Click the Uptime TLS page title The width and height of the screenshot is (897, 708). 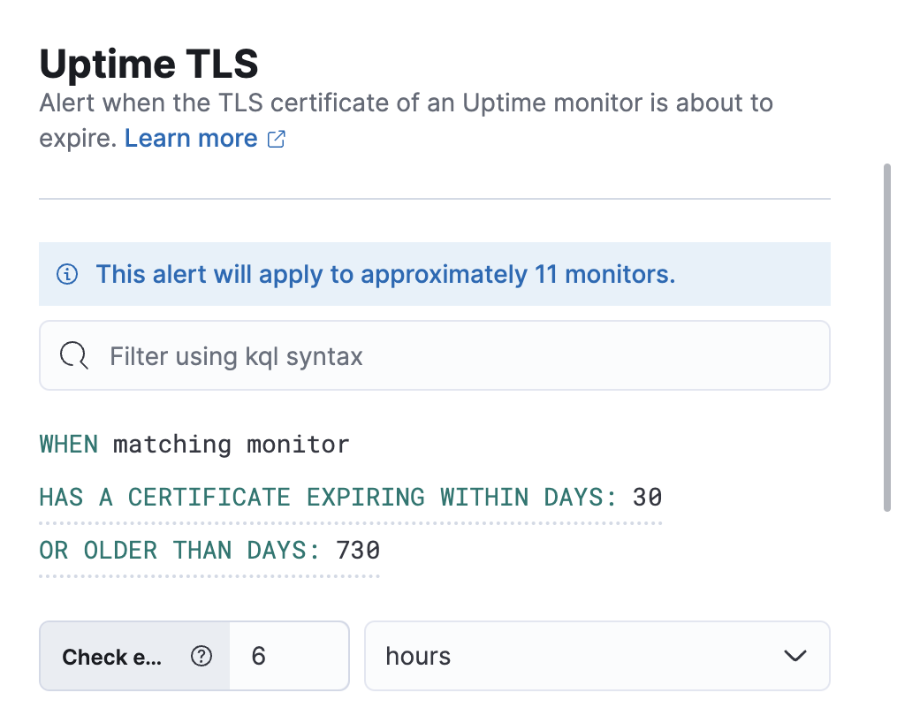coord(148,63)
